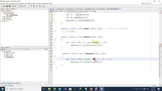The height and width of the screenshot is (91, 162).
Task: Open PowerPoint from the taskbar
Action: pyautogui.click(x=91, y=89)
